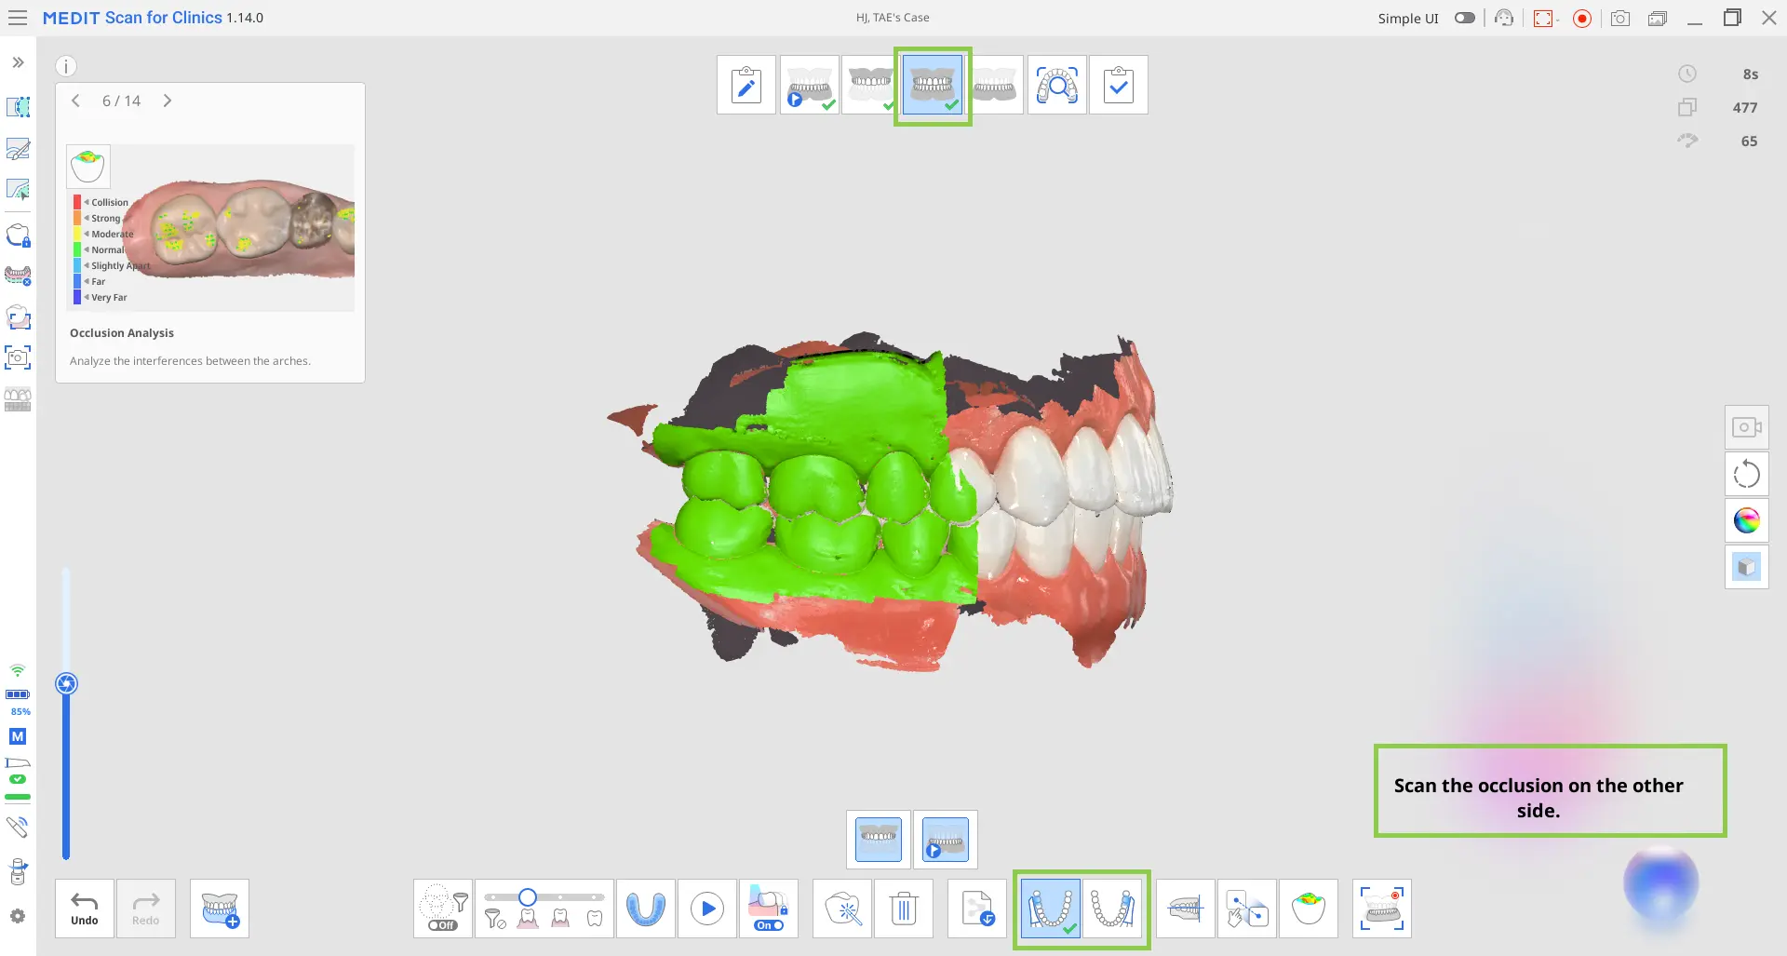This screenshot has width=1787, height=956.
Task: Open the manual point alignment tool
Action: click(1247, 909)
